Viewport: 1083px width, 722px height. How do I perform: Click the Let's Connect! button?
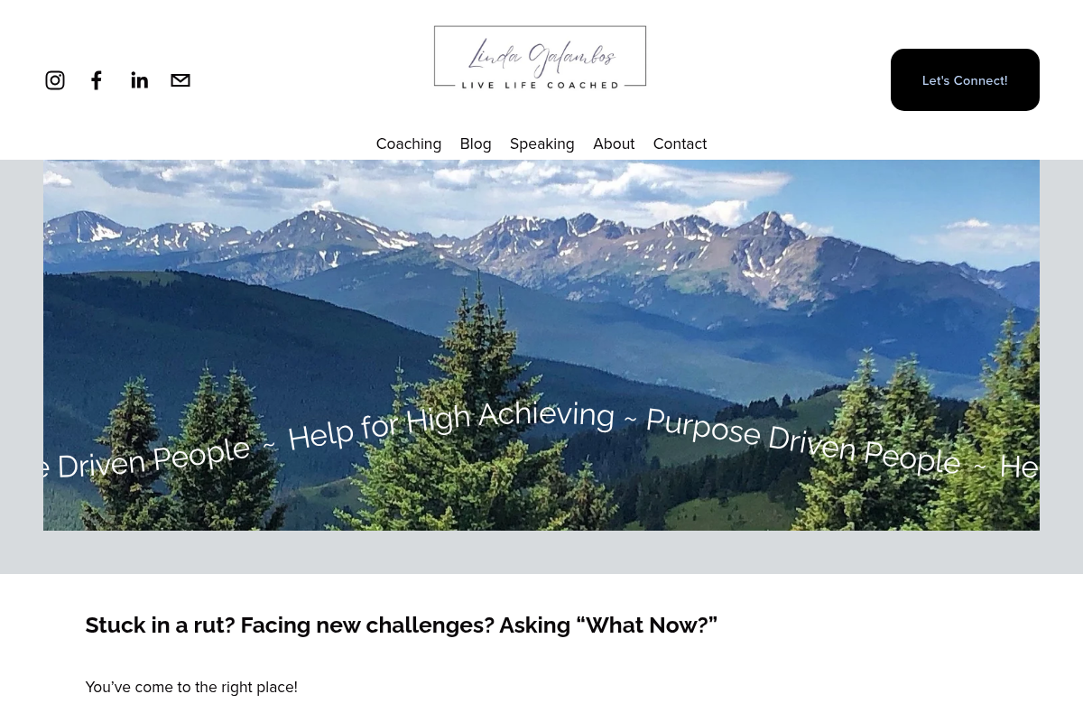tap(965, 80)
